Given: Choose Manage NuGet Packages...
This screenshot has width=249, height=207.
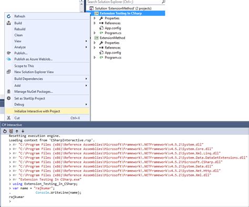Looking at the screenshot, I should click(x=47, y=92).
